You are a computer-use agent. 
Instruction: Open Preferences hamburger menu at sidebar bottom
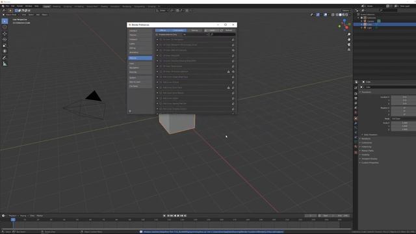(130, 111)
